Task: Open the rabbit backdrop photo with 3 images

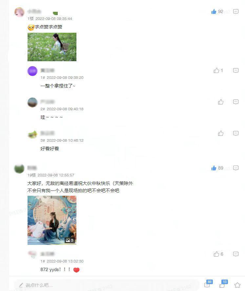Action: (x=52, y=220)
